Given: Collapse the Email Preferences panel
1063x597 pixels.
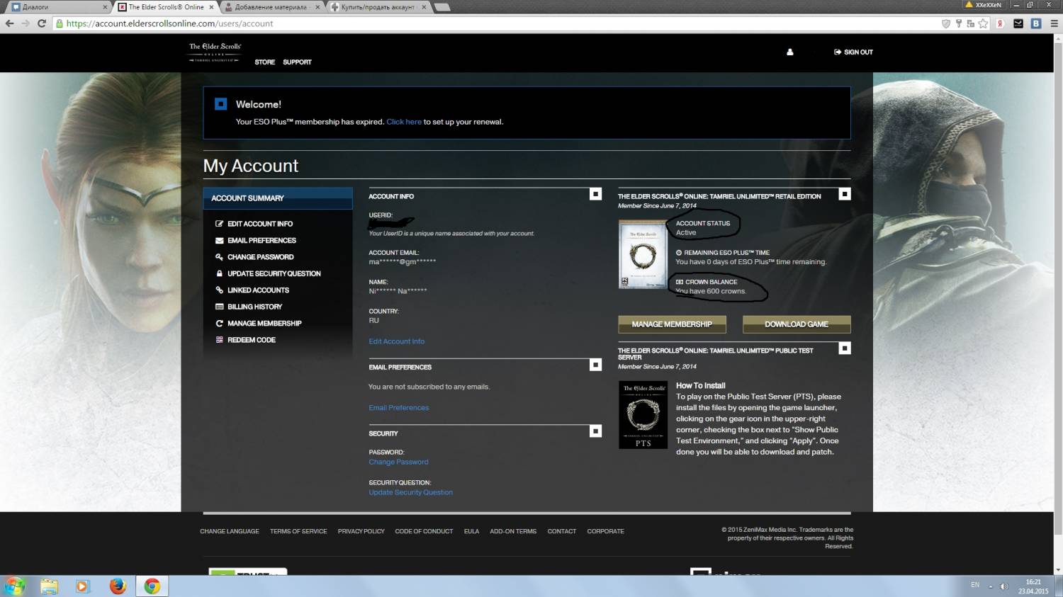Looking at the screenshot, I should pyautogui.click(x=596, y=365).
